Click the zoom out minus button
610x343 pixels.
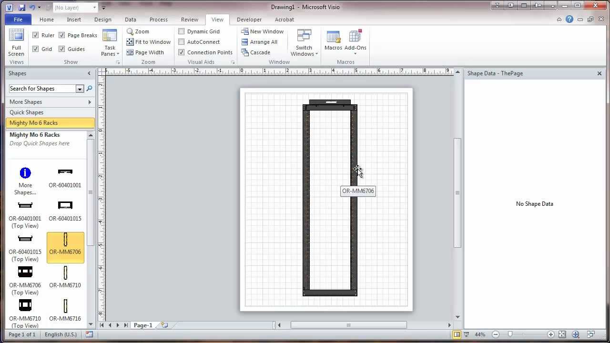click(496, 334)
